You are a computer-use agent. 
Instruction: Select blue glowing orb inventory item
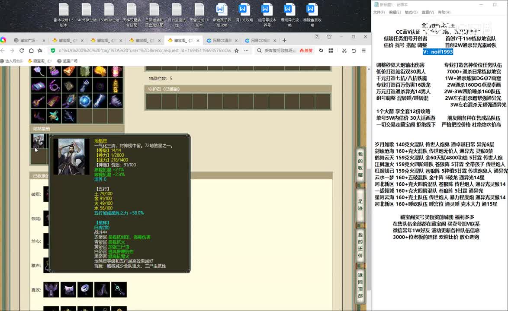coord(84,101)
